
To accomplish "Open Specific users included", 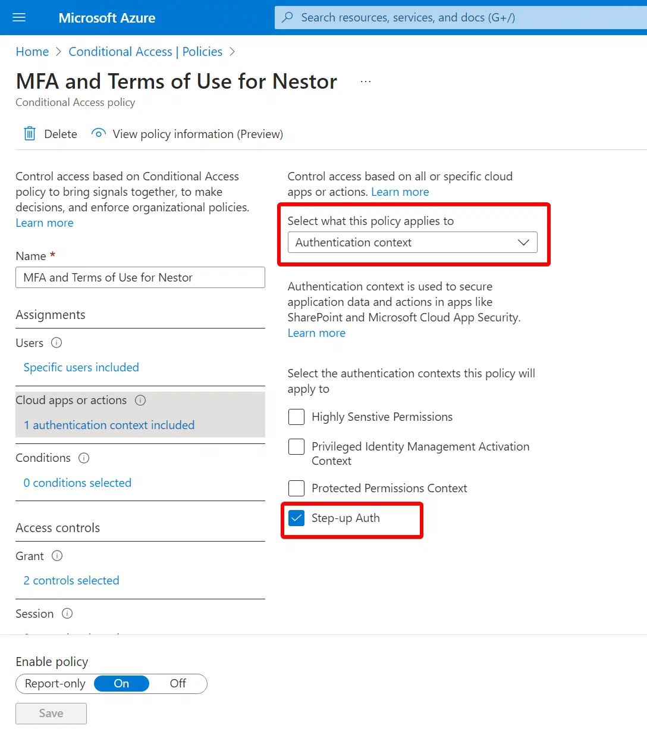I will click(x=81, y=367).
